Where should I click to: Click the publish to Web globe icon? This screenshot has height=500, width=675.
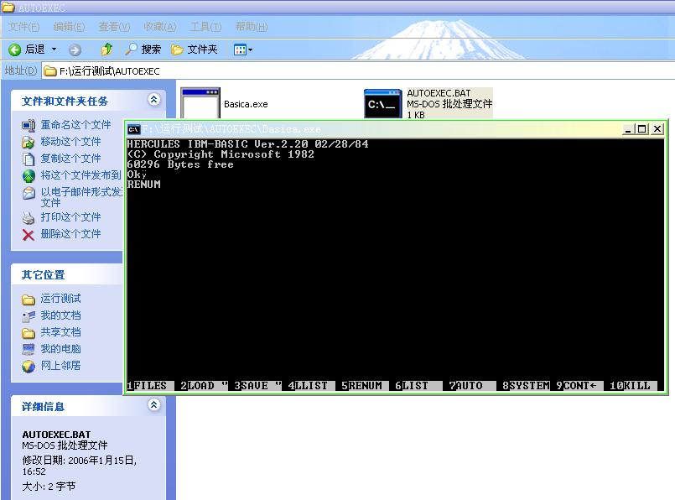(29, 175)
